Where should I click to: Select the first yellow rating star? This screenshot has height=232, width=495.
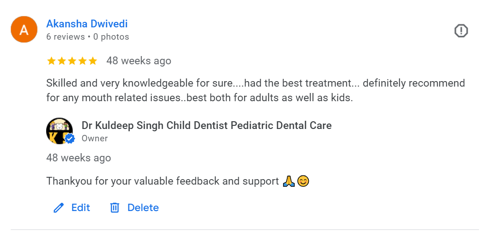click(x=51, y=61)
